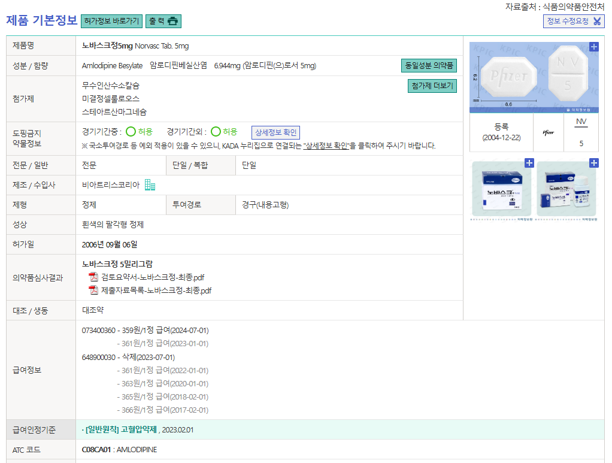Click 정보 수정요청 button
The height and width of the screenshot is (463, 612).
pos(573,21)
